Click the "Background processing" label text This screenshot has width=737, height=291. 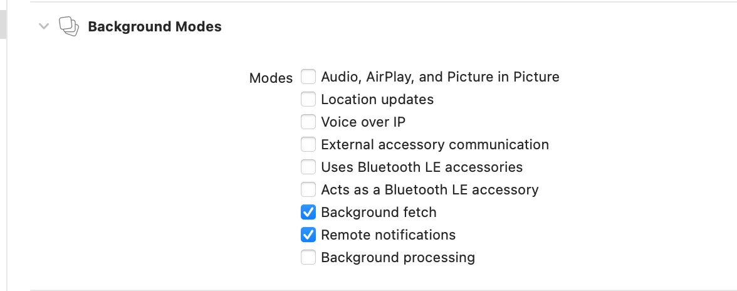click(x=397, y=258)
